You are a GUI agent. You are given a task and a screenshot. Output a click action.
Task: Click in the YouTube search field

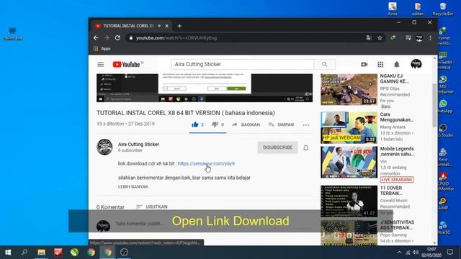(x=243, y=64)
